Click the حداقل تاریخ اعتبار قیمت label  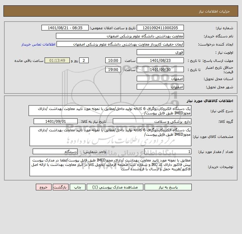pos(219,70)
